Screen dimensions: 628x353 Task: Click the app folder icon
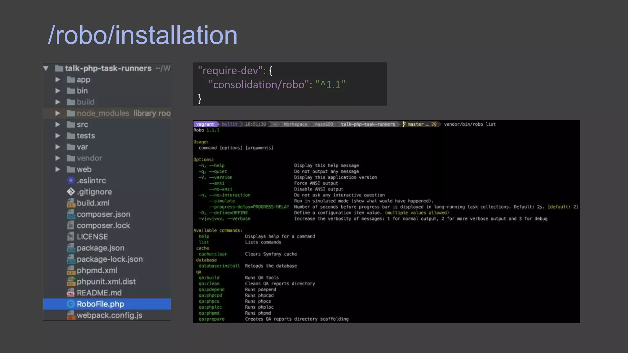(x=71, y=80)
